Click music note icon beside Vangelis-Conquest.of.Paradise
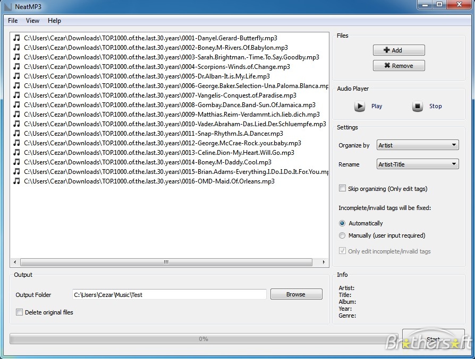 16,95
